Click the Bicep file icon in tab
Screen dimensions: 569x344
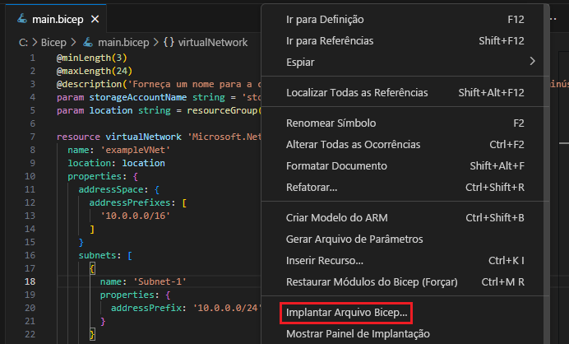22,19
